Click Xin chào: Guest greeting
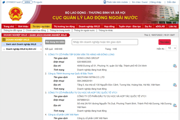Image resolution: width=180 pixels, height=120 pixels. tap(139, 2)
